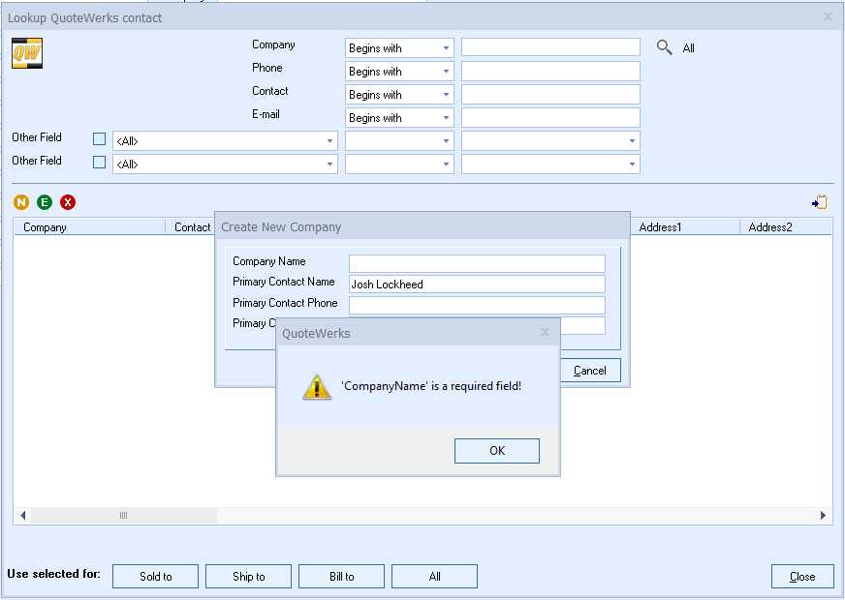Sort results by the Address2 column header

click(x=786, y=227)
